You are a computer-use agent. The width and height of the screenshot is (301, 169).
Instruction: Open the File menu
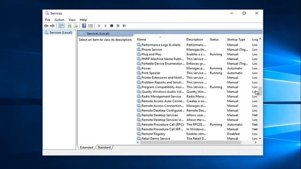click(x=48, y=20)
